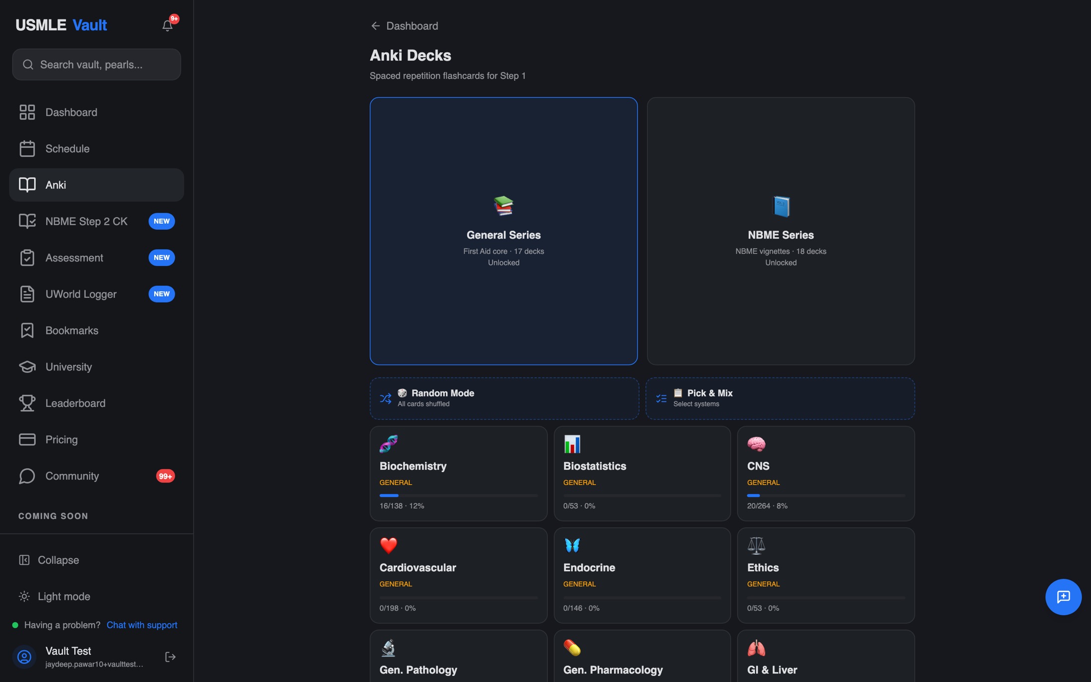Click the Search vault, pearls input field
The height and width of the screenshot is (682, 1091).
97,64
